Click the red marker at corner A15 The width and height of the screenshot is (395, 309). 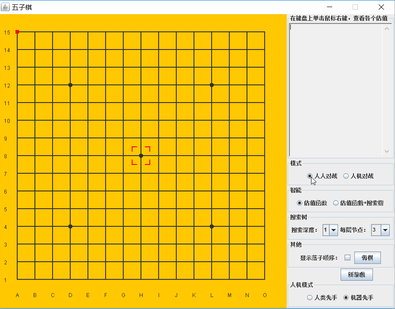[17, 32]
